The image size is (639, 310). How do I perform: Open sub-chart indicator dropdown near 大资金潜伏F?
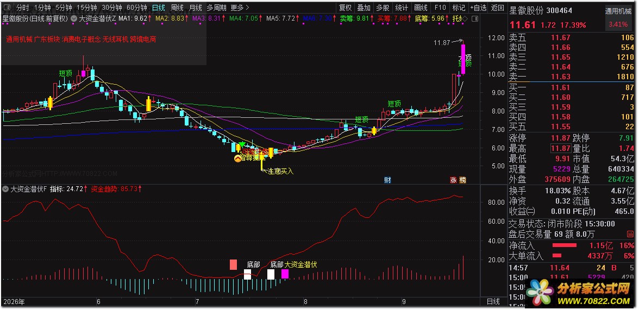click(5, 189)
